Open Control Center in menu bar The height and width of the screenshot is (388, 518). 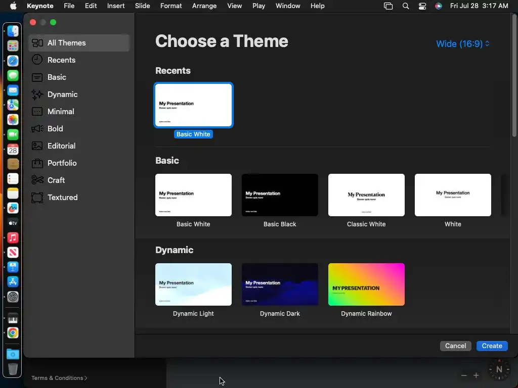pyautogui.click(x=422, y=6)
